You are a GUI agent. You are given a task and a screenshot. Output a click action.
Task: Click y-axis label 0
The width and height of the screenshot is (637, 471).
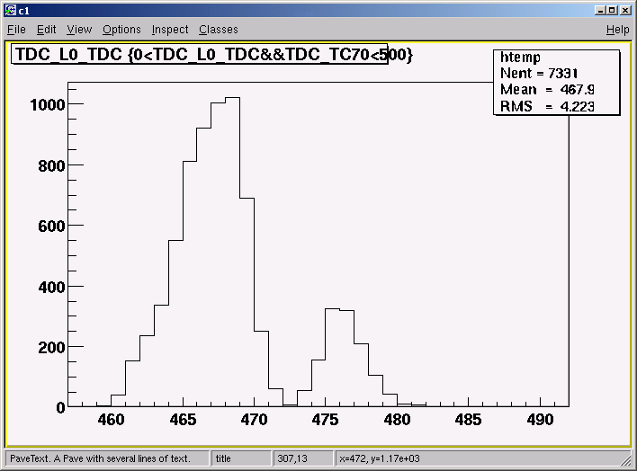[60, 408]
